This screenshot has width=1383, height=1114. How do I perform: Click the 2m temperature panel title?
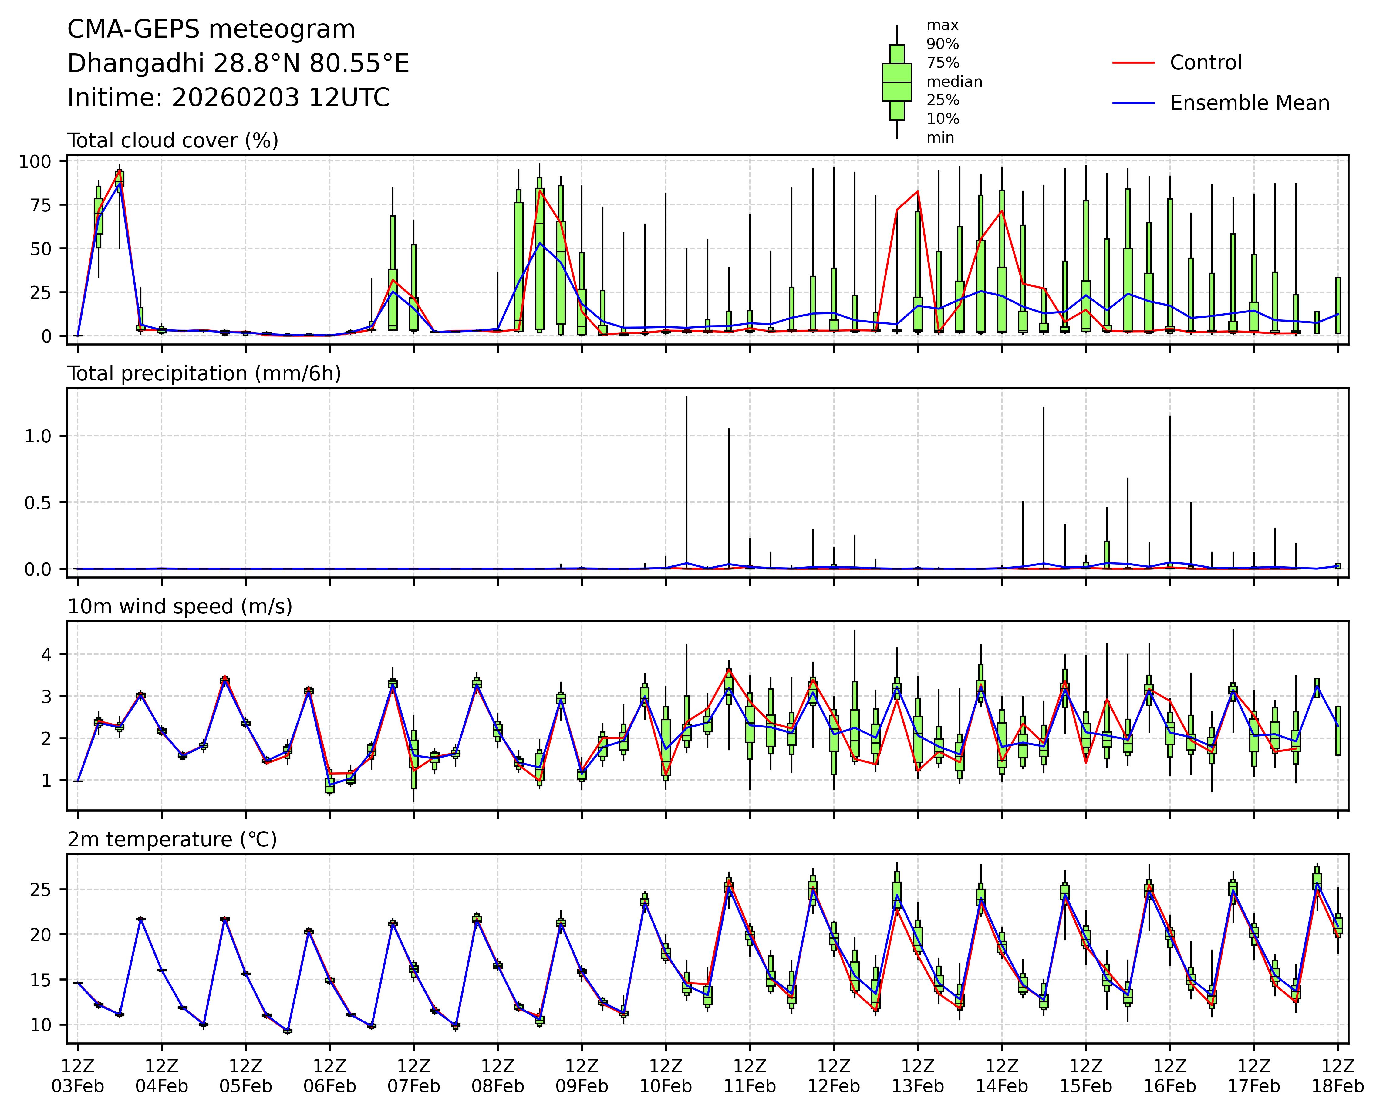coord(172,839)
